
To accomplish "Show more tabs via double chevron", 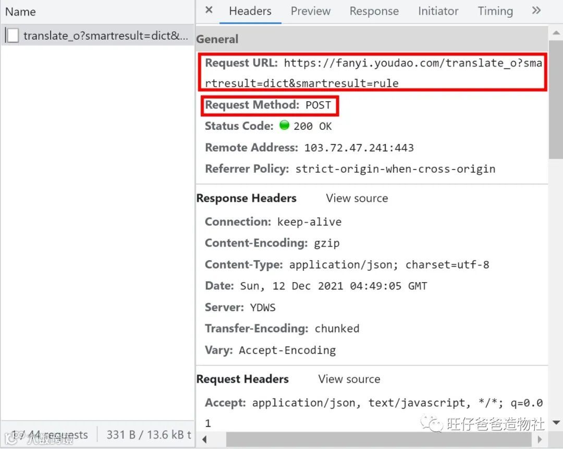I will [x=536, y=10].
